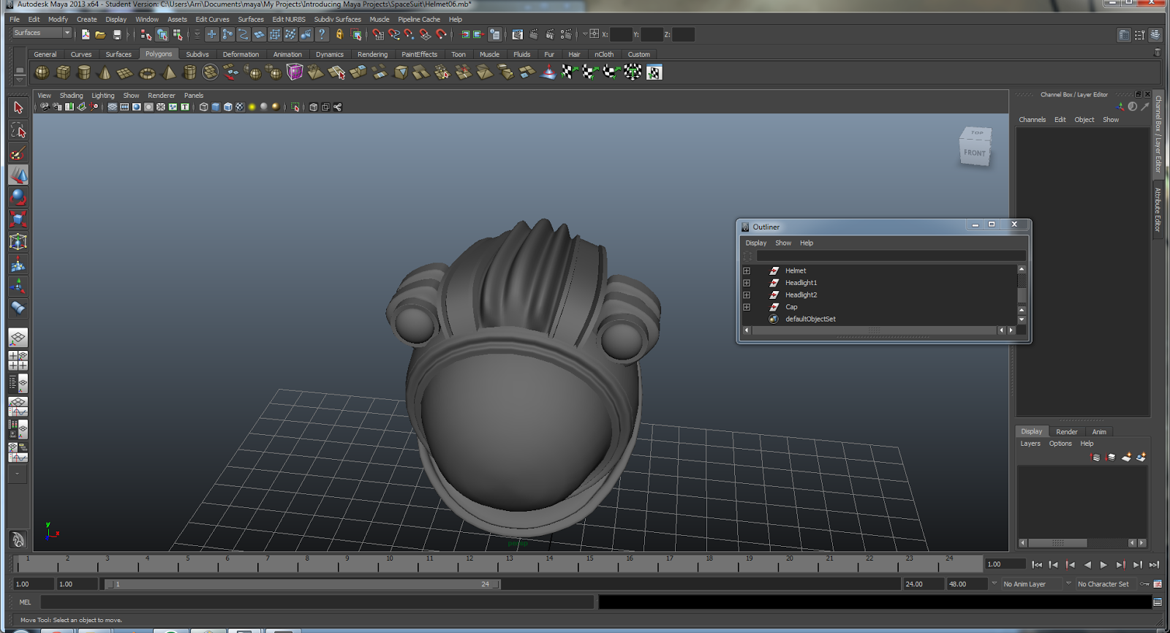Viewport: 1170px width, 633px height.
Task: Go to start of playback range
Action: [1037, 564]
